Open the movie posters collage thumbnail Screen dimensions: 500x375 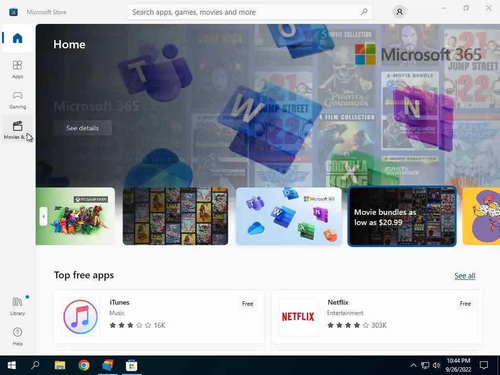175,216
